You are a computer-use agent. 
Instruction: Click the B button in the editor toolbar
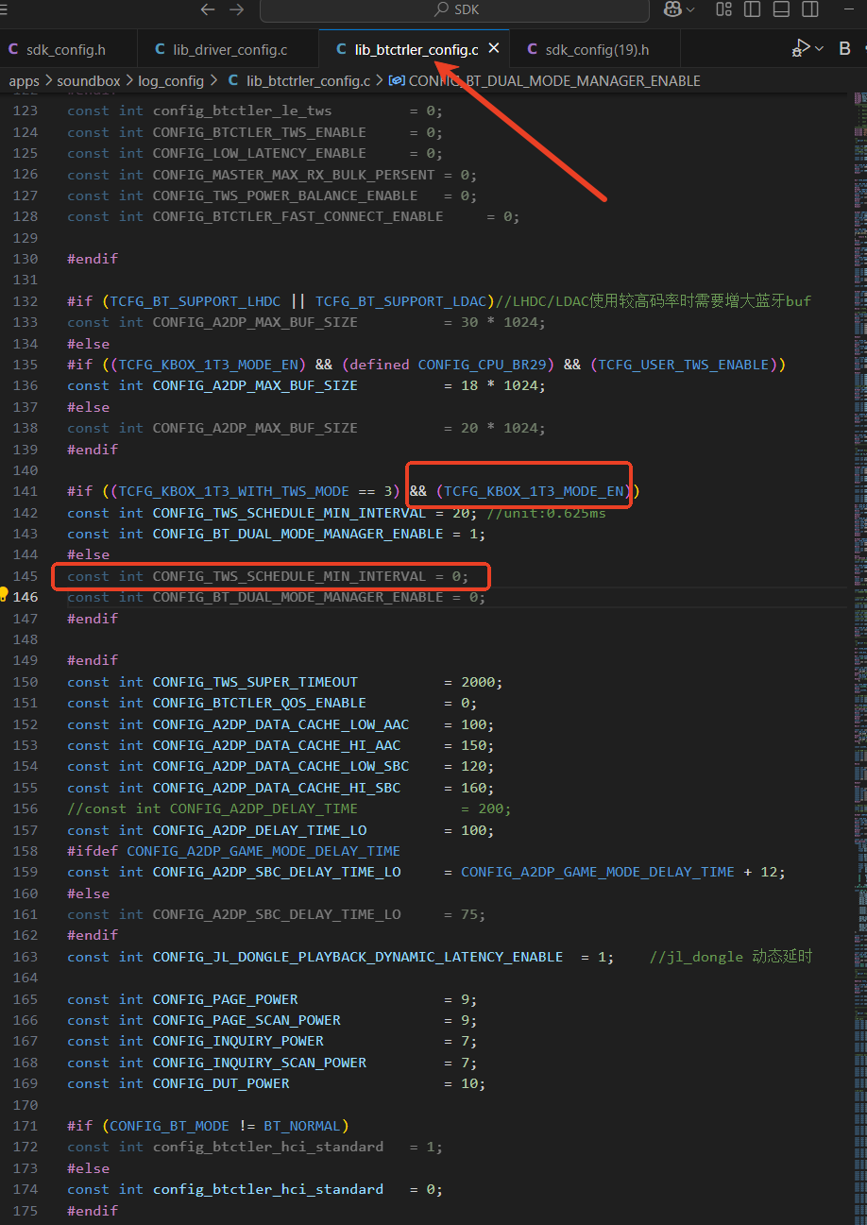(x=845, y=48)
